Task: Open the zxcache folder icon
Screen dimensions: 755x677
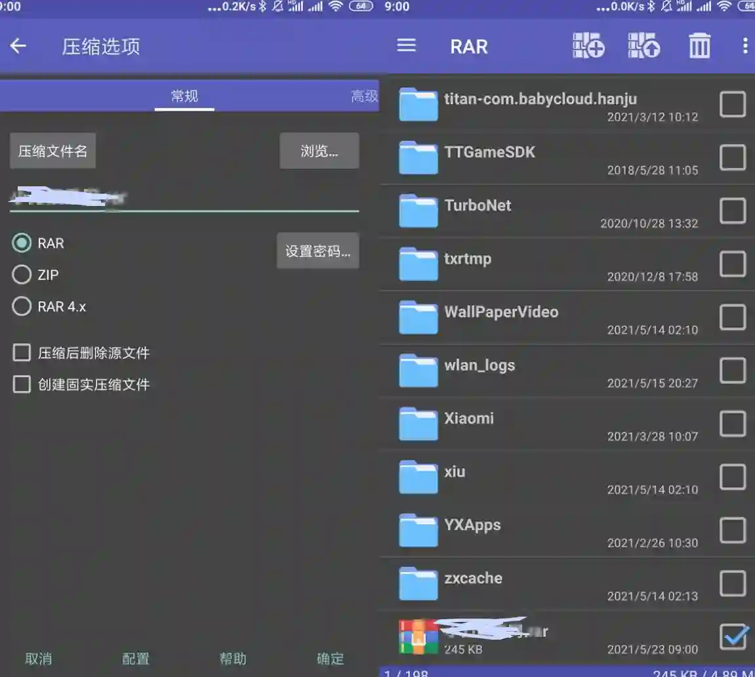Action: pyautogui.click(x=418, y=584)
